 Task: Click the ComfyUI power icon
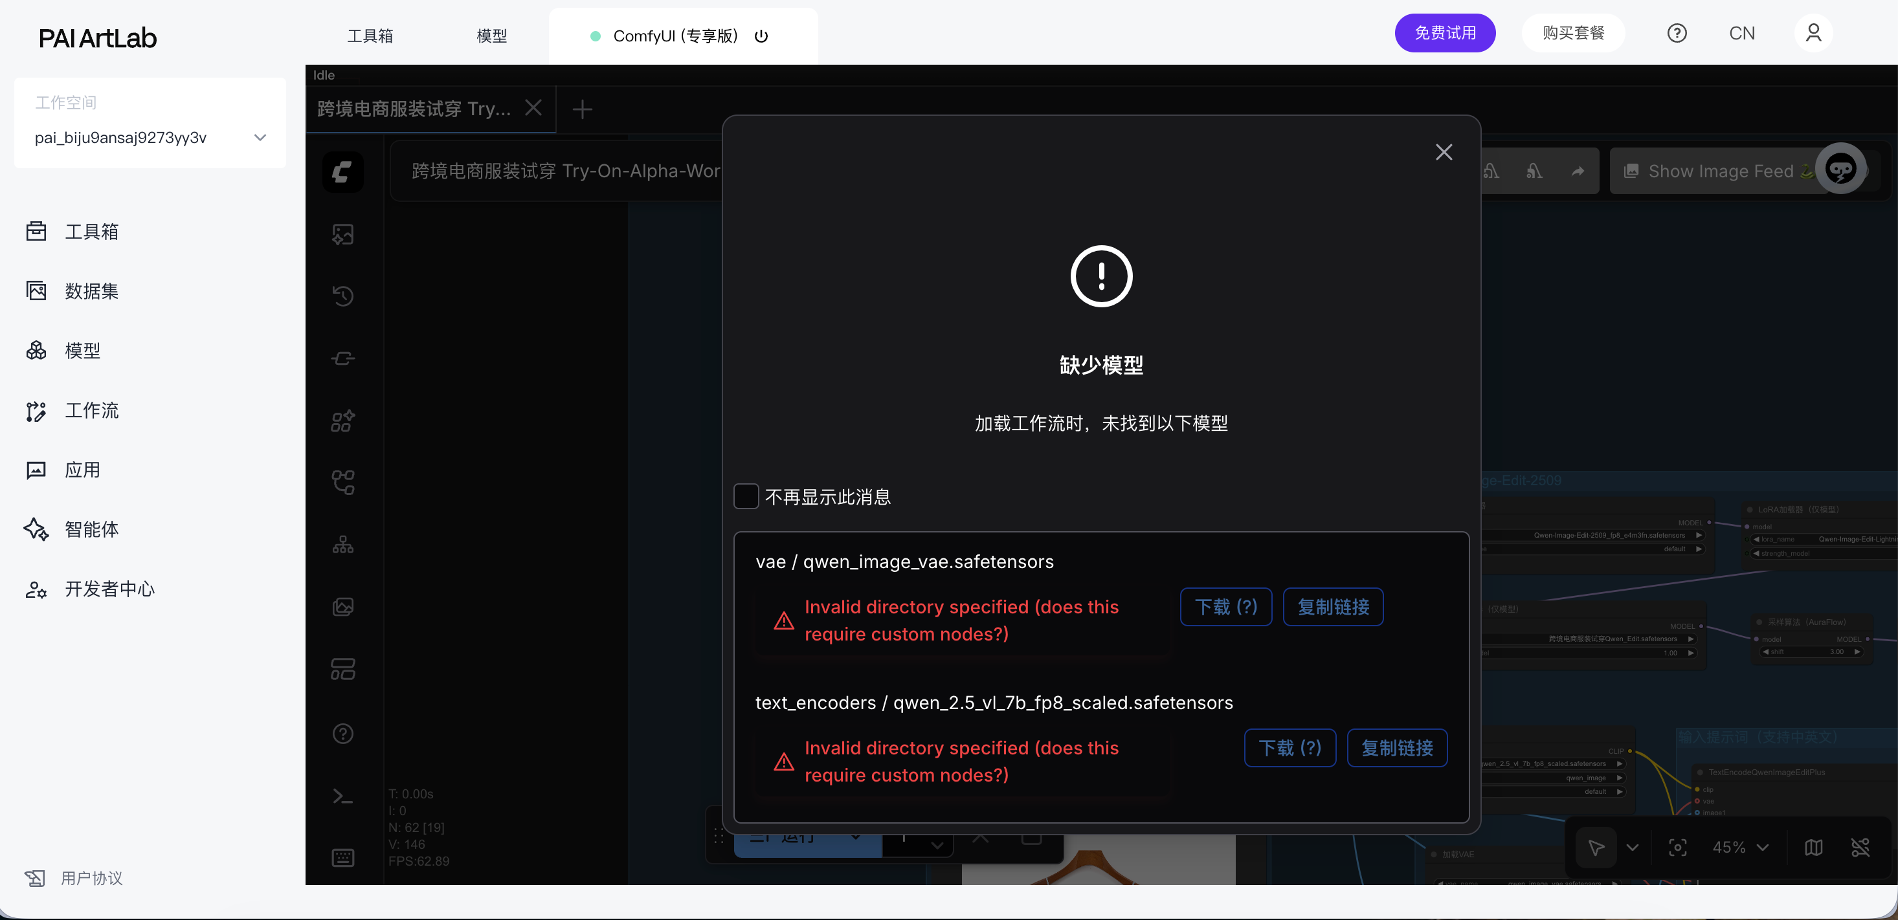point(761,36)
